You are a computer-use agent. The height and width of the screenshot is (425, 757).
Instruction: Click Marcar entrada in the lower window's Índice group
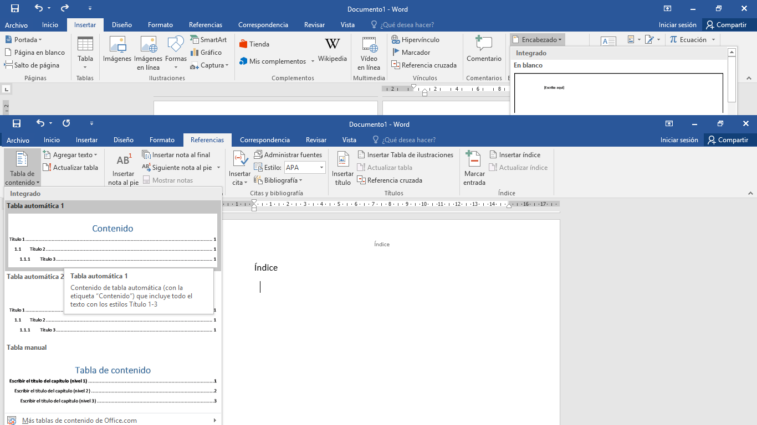point(474,169)
